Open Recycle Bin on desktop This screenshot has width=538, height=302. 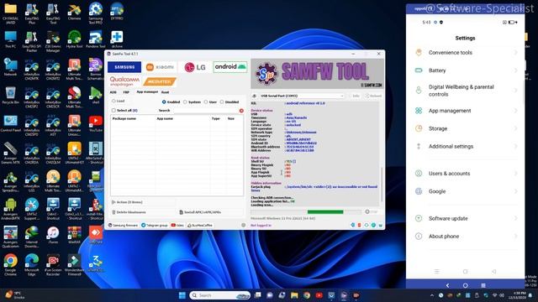point(10,96)
